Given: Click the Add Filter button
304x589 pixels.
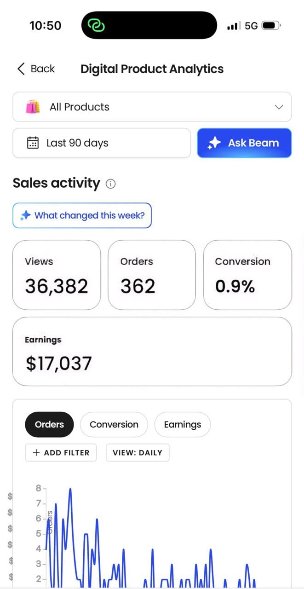Looking at the screenshot, I should tap(61, 452).
